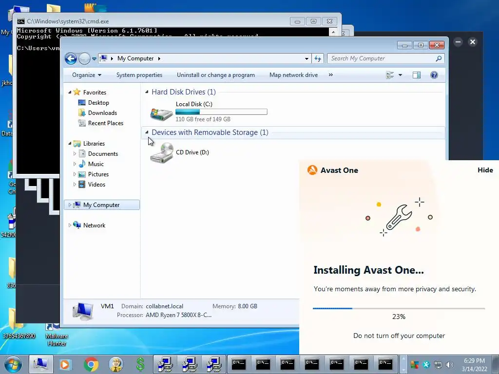The height and width of the screenshot is (374, 499).
Task: Expand the Music library
Action: pyautogui.click(x=75, y=164)
